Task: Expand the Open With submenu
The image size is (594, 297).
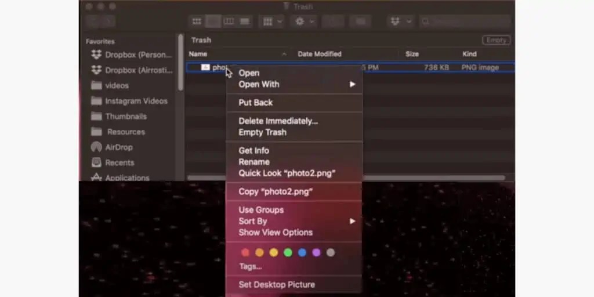Action: (294, 85)
